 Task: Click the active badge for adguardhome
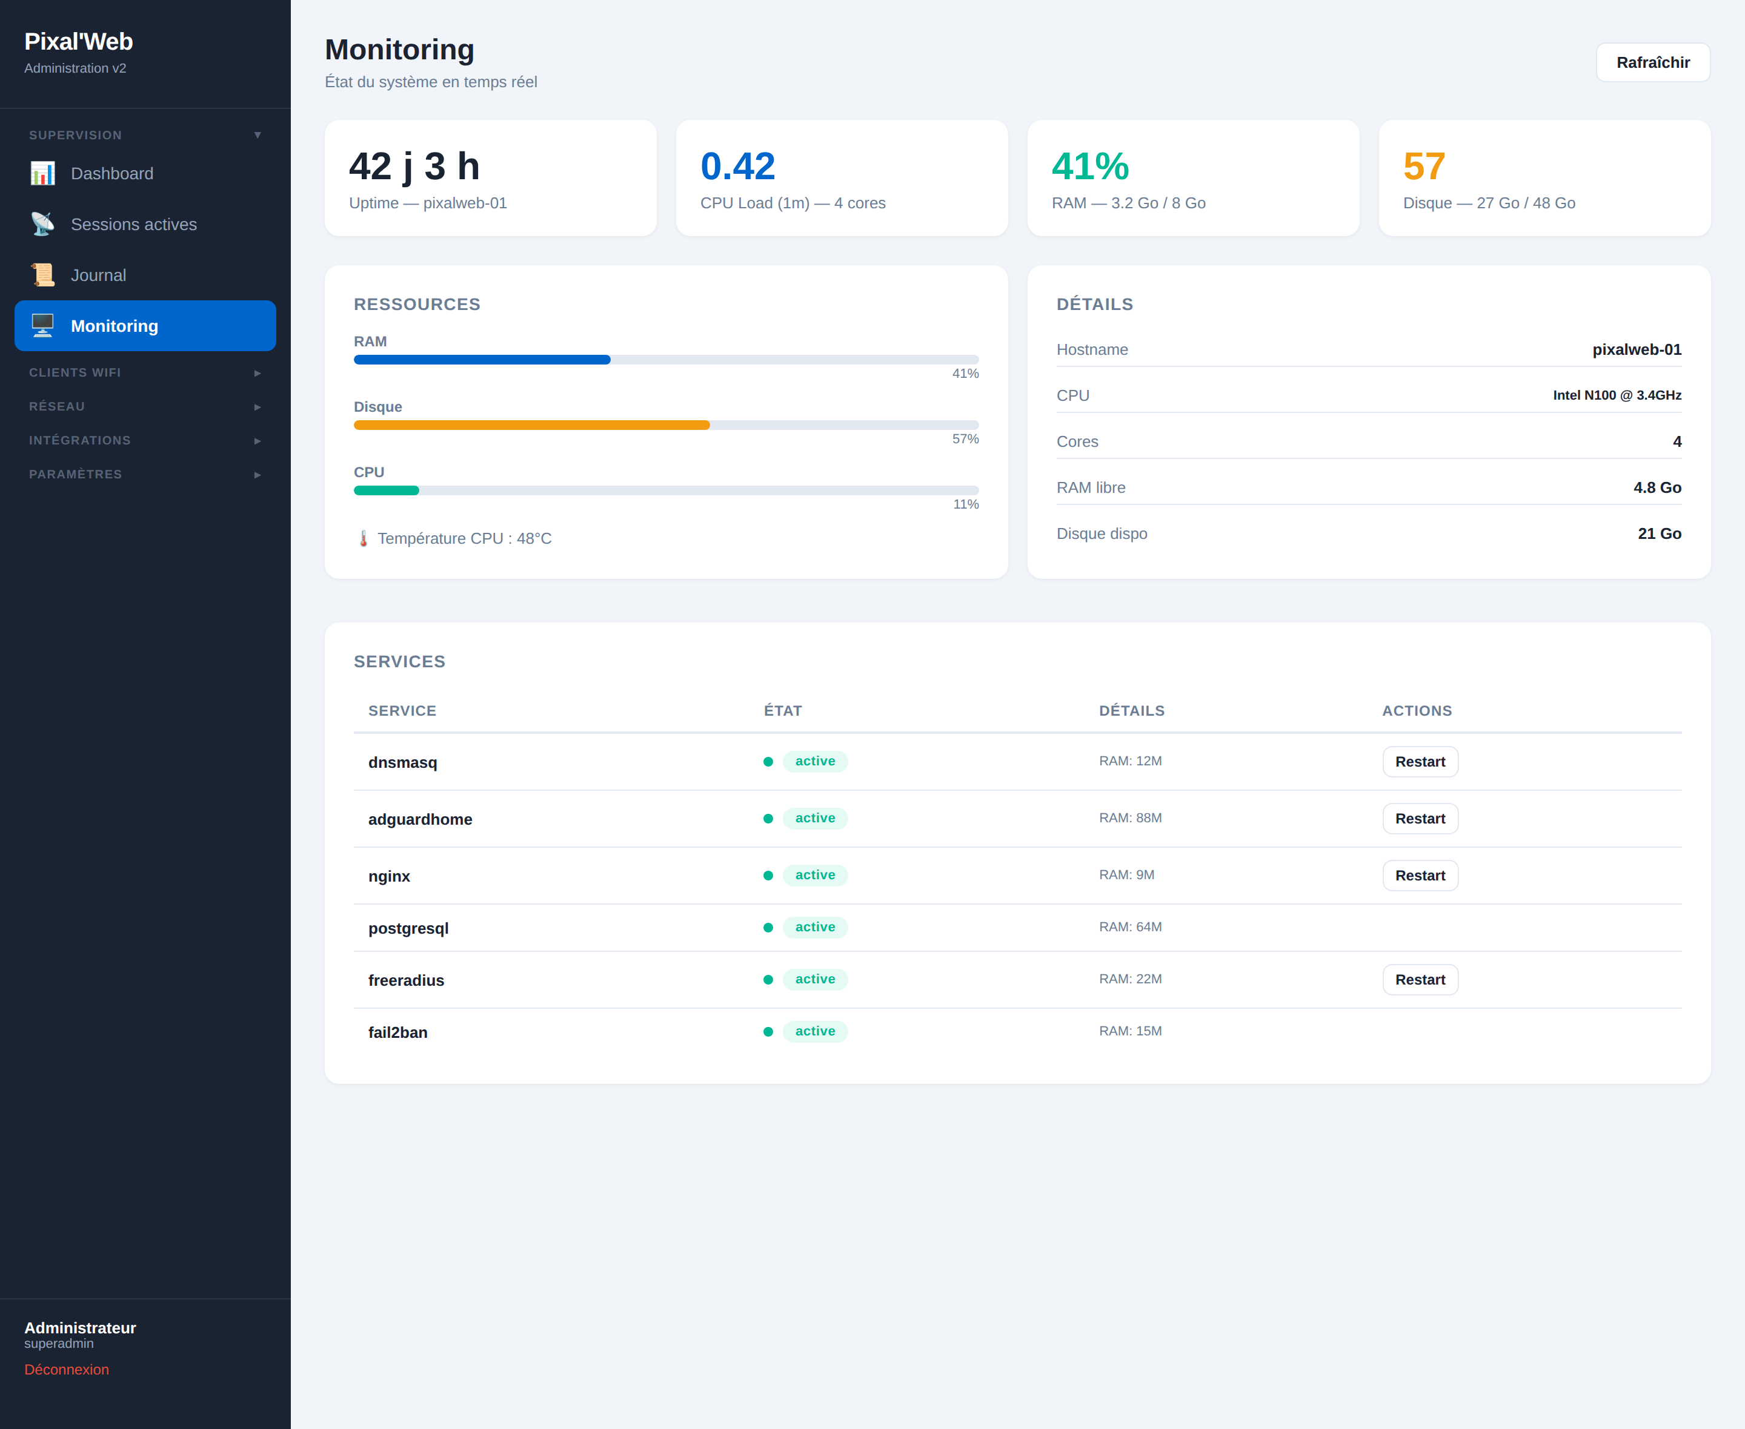coord(816,818)
